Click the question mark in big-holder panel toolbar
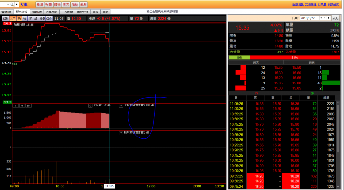Image resolution: width=344 pixels, height=190 pixels. pos(16,106)
